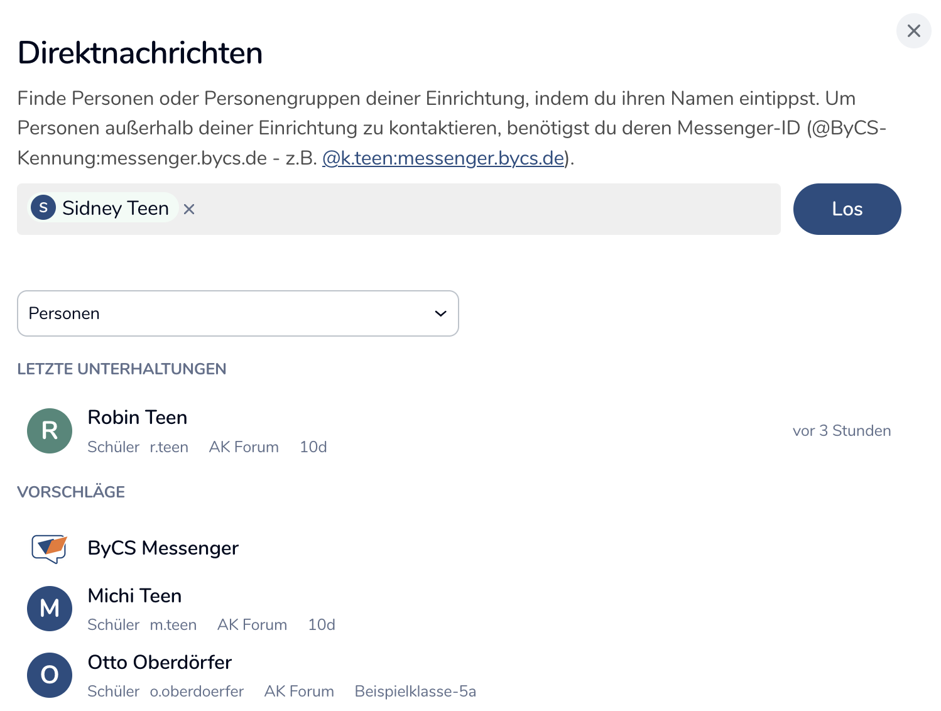Click Otto Oberdörfer's O avatar

point(50,675)
